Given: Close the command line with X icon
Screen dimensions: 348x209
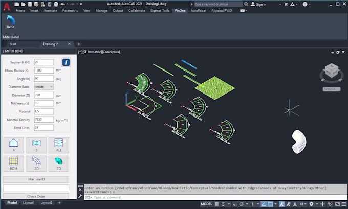Looking at the screenshot, I should pyautogui.click(x=80, y=190).
